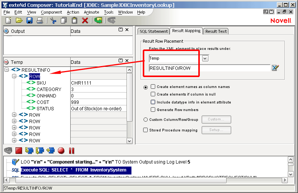Stop animation with the red square
This screenshot has width=298, height=193.
pyautogui.click(x=19, y=151)
